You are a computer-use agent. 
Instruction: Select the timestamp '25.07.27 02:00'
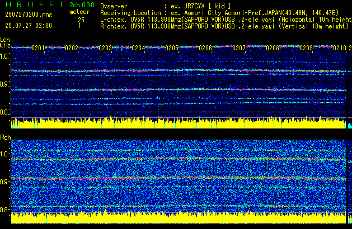[29, 26]
